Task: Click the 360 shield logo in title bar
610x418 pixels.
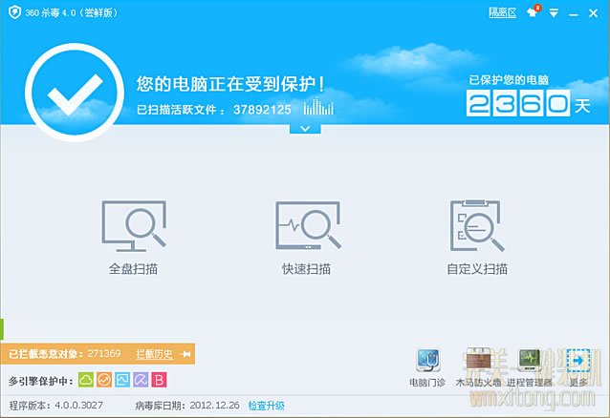Action: coord(14,12)
